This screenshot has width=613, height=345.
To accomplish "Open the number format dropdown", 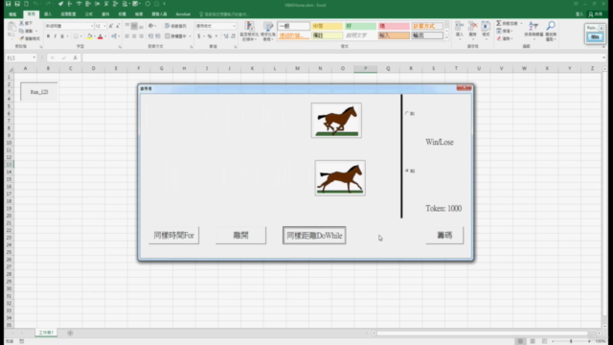I will [234, 26].
